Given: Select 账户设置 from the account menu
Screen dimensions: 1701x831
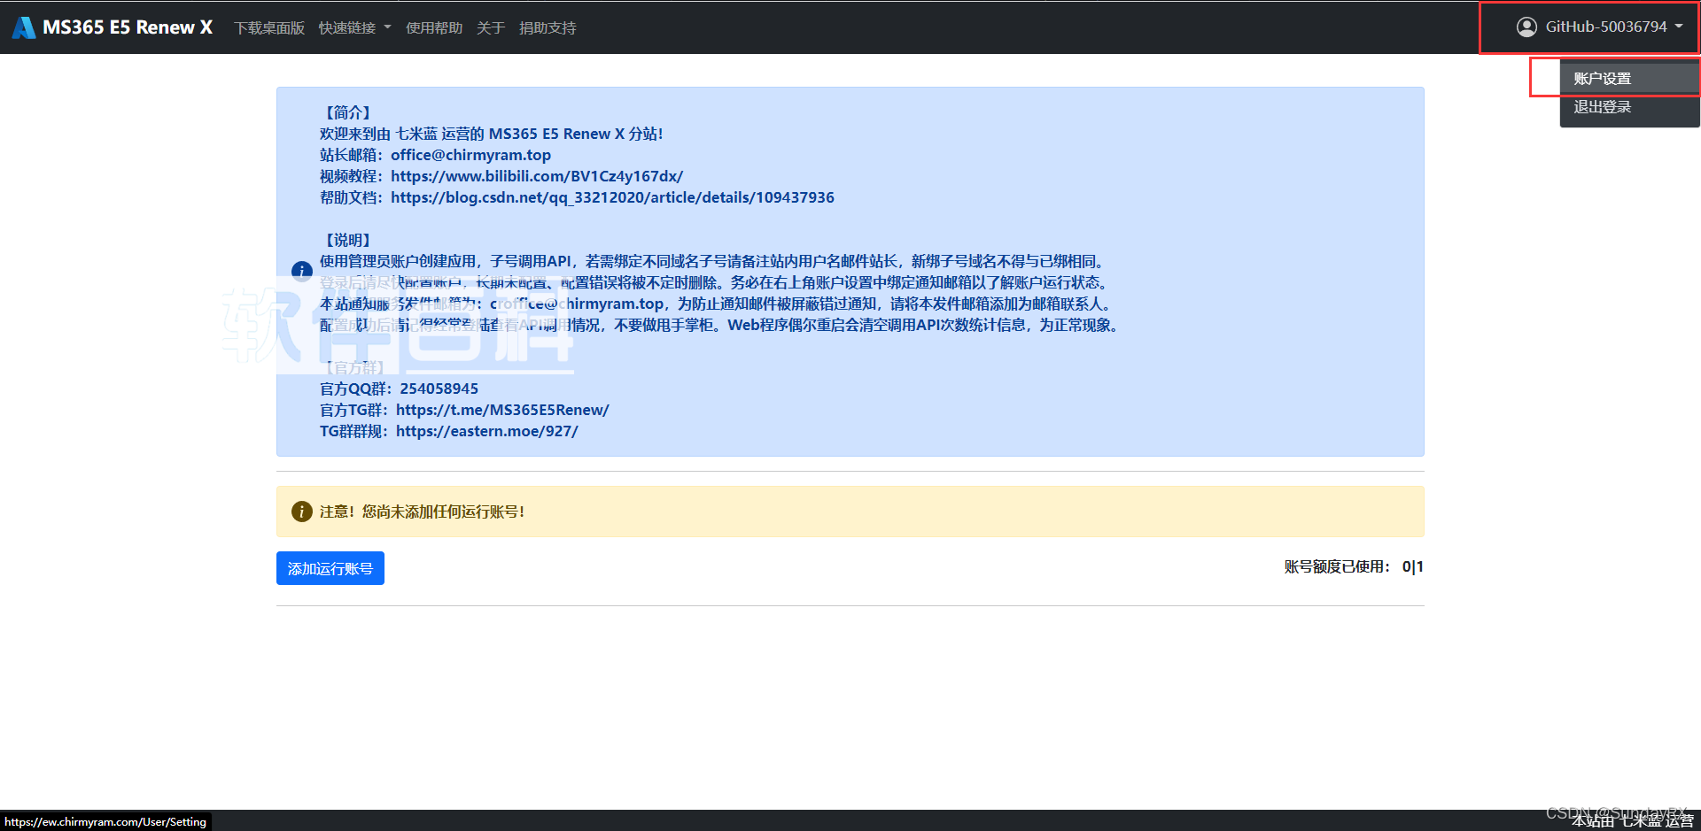Looking at the screenshot, I should pos(1602,79).
